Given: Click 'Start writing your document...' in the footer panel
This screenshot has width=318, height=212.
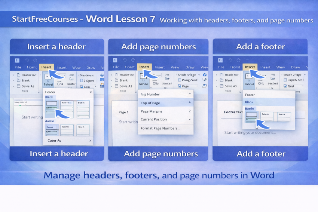Looking at the screenshot, I should click(250, 133).
